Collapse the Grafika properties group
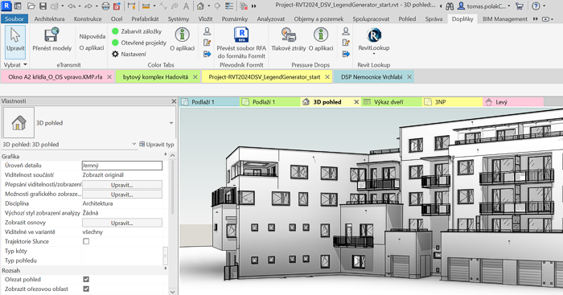563x295 pixels. (166, 154)
